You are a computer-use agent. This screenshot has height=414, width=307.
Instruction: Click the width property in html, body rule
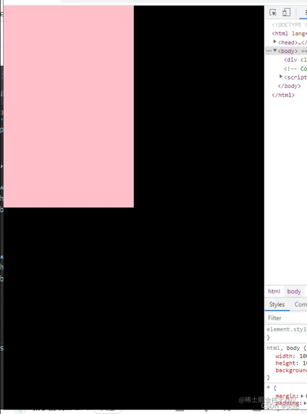[284, 356]
